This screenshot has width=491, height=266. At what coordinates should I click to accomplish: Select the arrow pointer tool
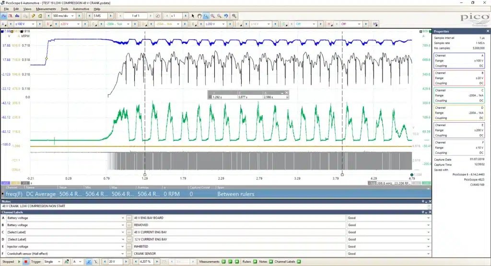(193, 16)
